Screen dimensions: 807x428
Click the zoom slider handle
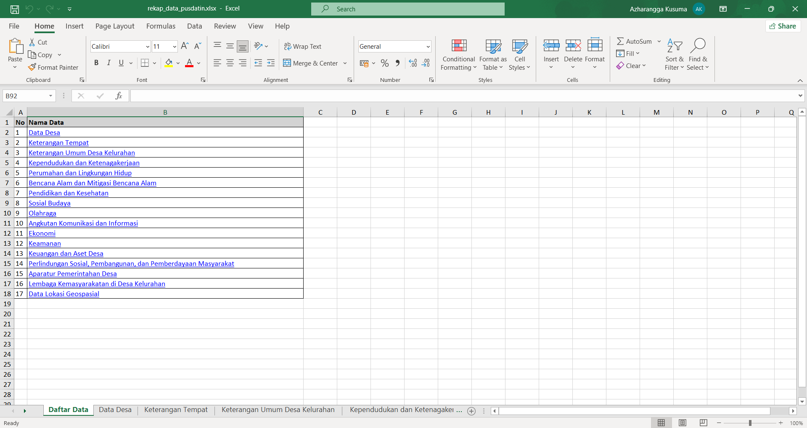750,423
